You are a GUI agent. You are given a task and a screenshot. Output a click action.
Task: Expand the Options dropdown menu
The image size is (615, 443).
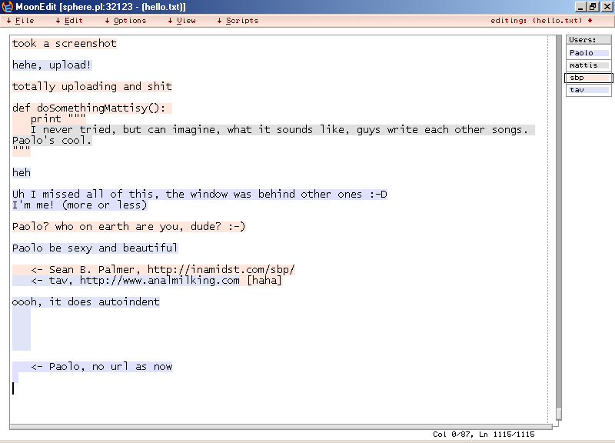[125, 21]
